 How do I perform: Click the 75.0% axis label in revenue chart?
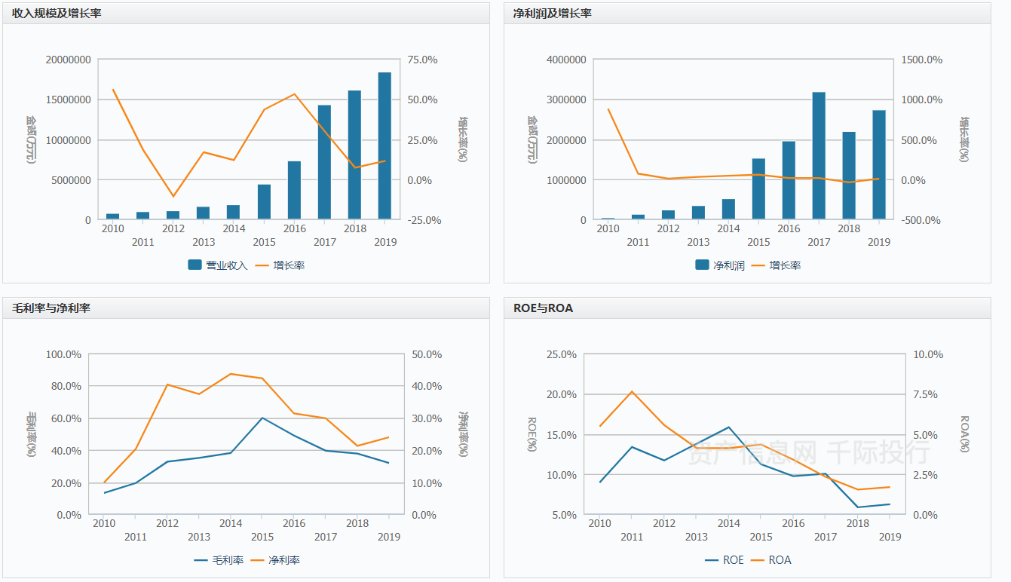[x=423, y=60]
